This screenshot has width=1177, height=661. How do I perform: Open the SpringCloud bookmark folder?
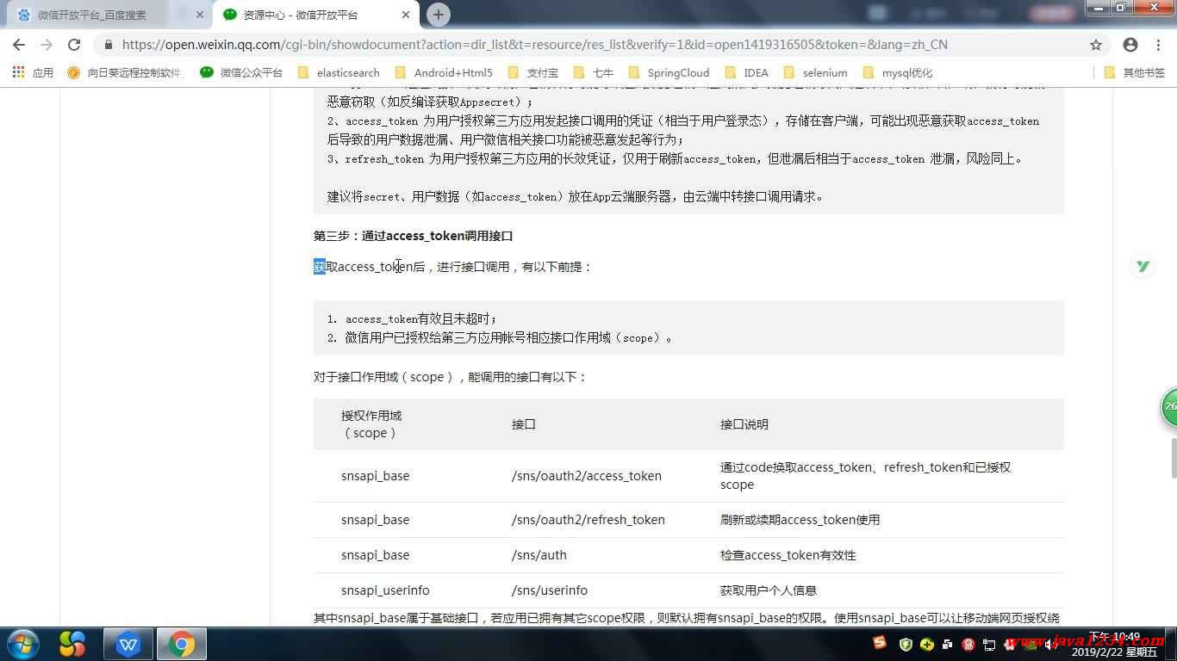tap(669, 72)
